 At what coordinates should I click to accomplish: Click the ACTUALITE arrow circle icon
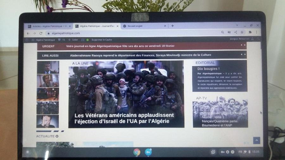[57, 136]
